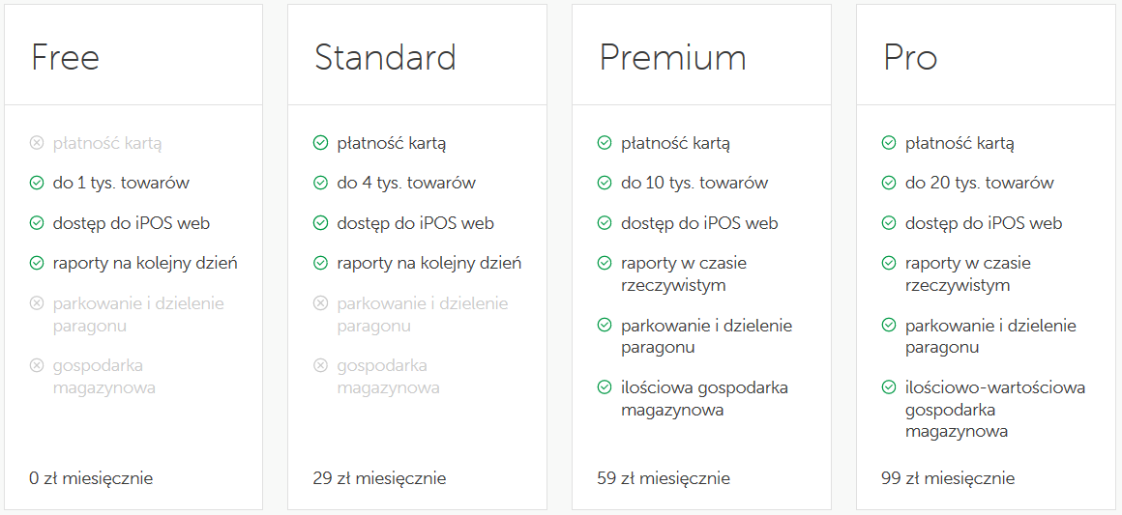Click the check icon for do 4 tys. towarów

coord(320,184)
